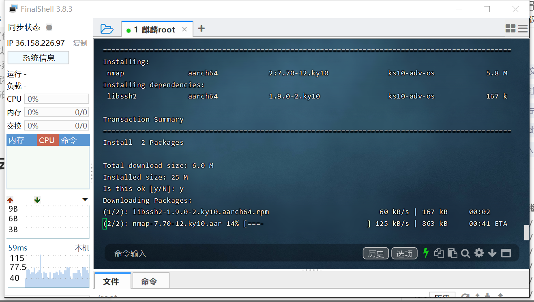Toggle the sync status indicator
534x302 pixels.
click(49, 27)
